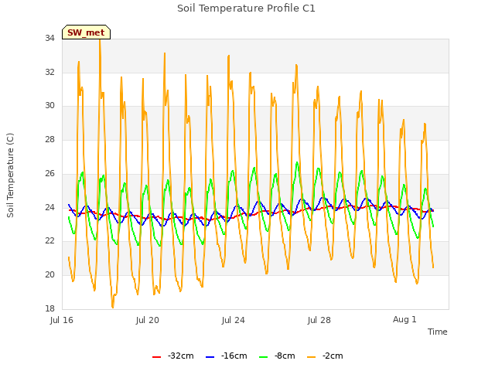495x371 pixels.
Task: Click the 28 y-axis tick label
Action: click(x=49, y=139)
